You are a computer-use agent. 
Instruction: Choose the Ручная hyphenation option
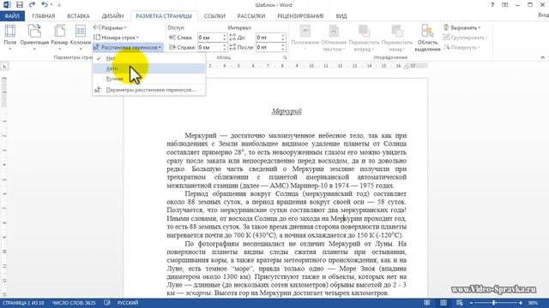tap(148, 79)
